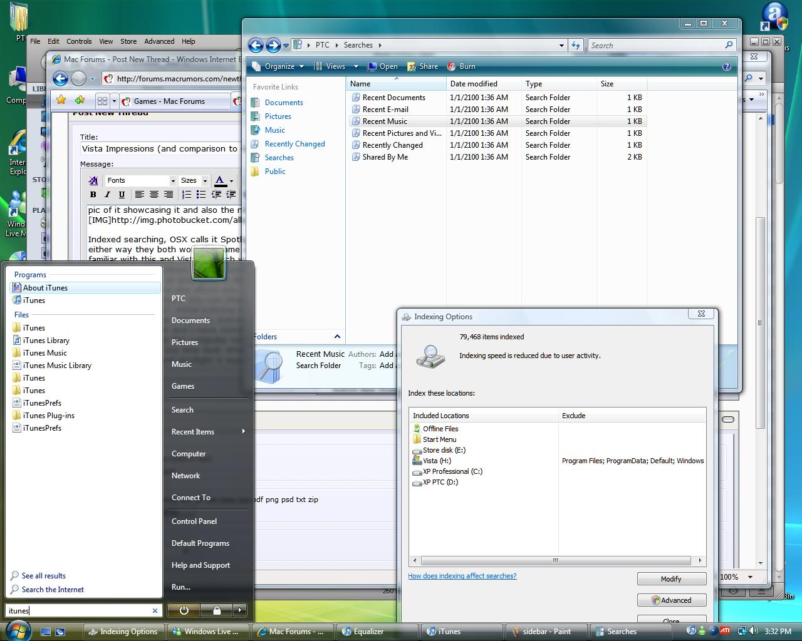Click the Explorer Forward arrow button
This screenshot has width=802, height=641.
pyautogui.click(x=273, y=45)
